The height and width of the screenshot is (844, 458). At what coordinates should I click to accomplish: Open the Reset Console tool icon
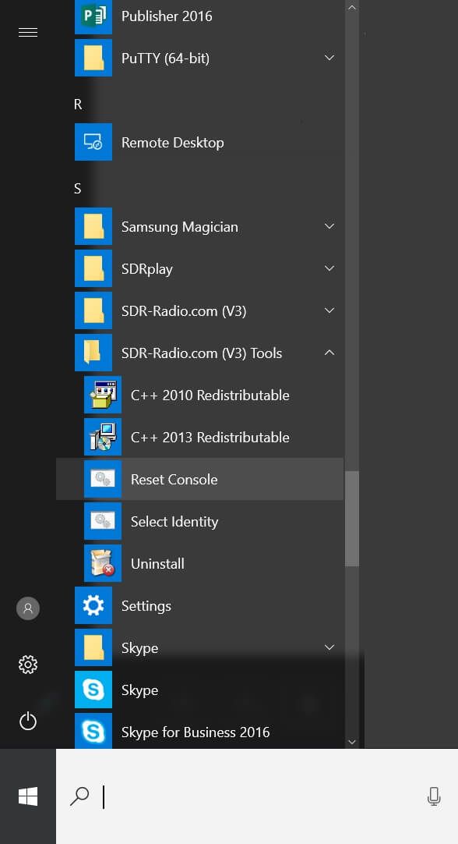[103, 479]
